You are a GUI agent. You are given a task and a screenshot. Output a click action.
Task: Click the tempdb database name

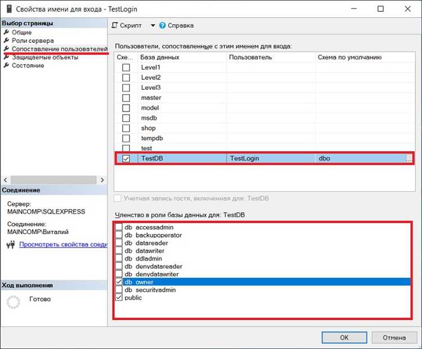pyautogui.click(x=152, y=138)
